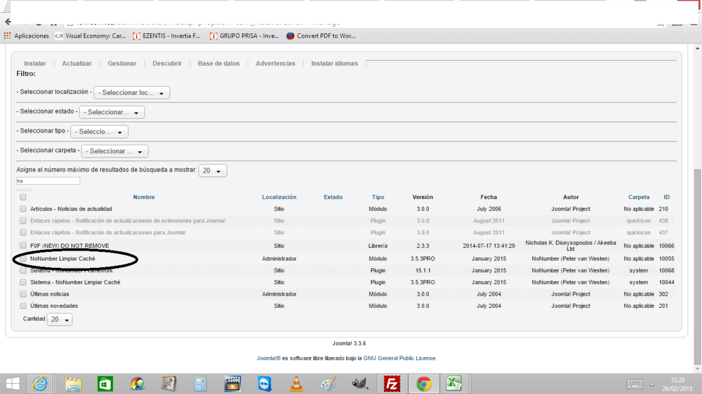Go to the Base de datos tab
Screen dimensions: 702x394
219,64
